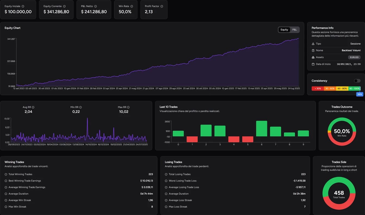Click the red bar for trade 1
The height and width of the screenshot is (215, 365).
[192, 139]
